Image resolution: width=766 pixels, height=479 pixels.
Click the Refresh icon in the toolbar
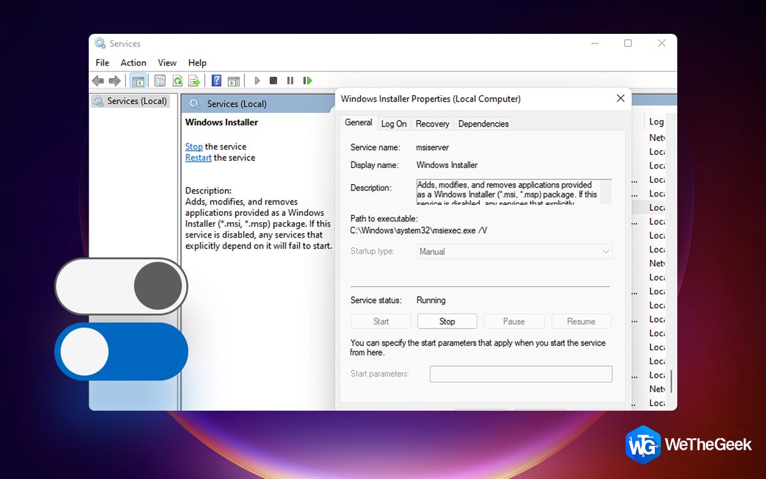[177, 80]
